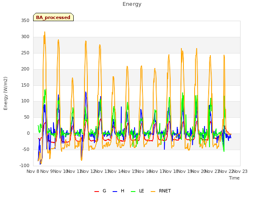Click the 250 y-axis tick label

(x=25, y=53)
